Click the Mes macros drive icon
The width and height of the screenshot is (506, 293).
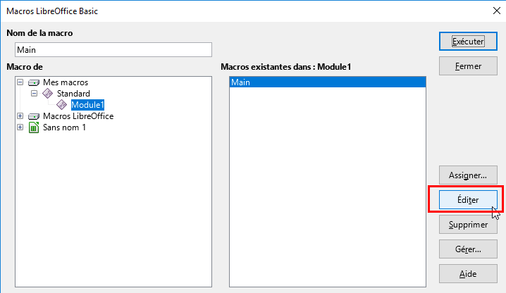(34, 82)
